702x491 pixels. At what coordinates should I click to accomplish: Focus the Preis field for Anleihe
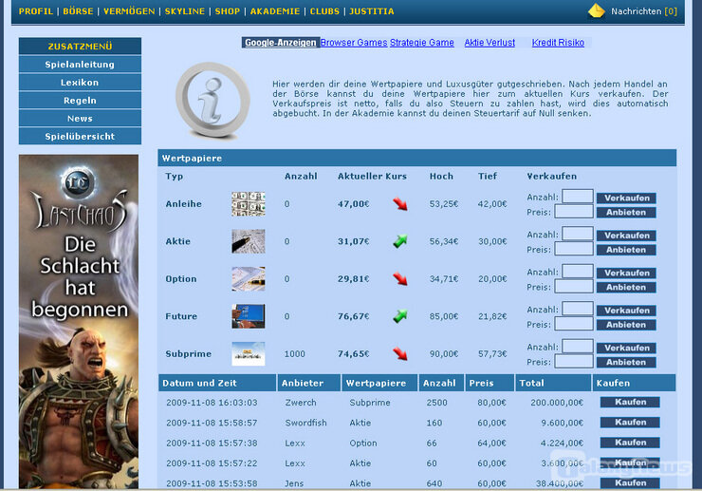click(574, 212)
